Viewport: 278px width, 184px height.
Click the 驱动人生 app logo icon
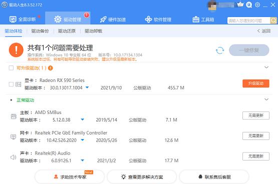[5, 5]
